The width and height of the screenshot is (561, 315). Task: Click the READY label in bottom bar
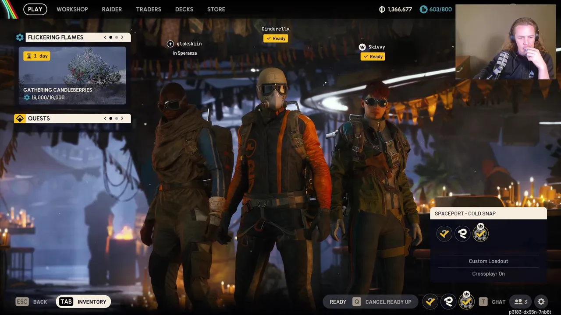(338, 302)
